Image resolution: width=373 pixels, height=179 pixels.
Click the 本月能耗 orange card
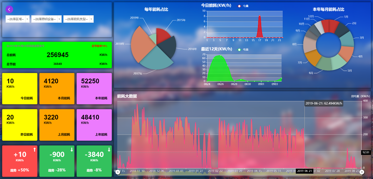(x=57, y=89)
